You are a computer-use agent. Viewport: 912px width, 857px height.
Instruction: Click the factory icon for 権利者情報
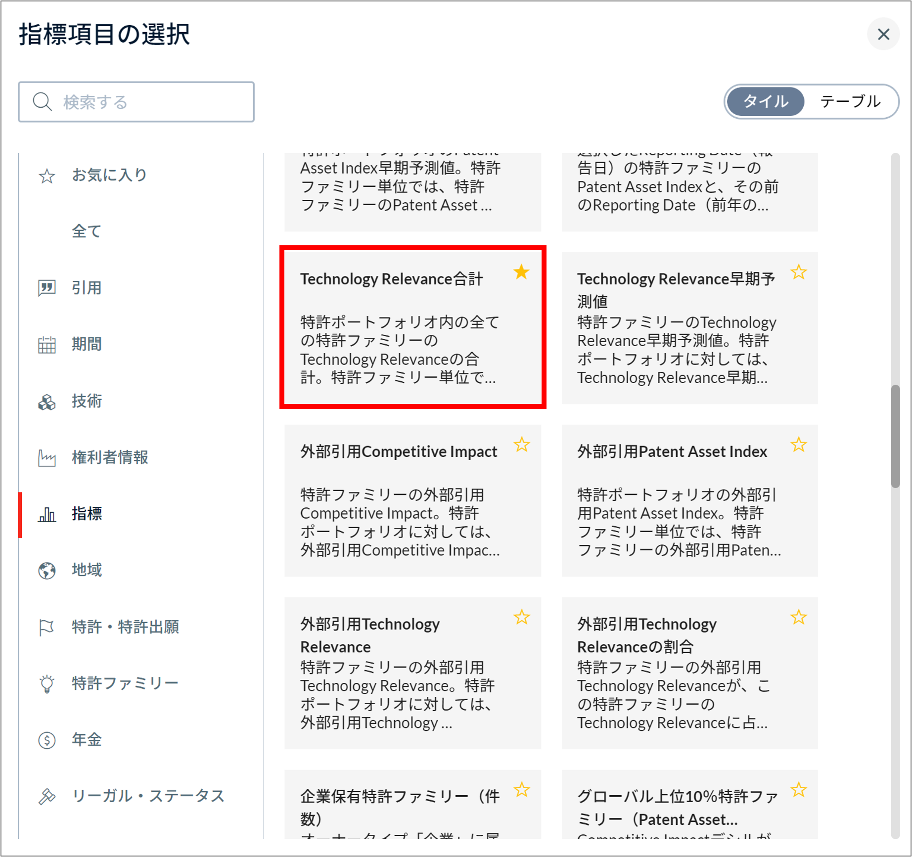pos(47,458)
